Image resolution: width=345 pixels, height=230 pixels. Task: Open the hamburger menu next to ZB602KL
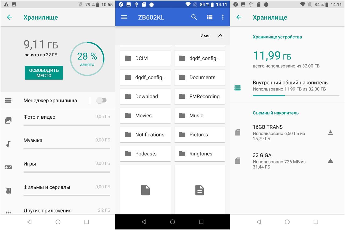click(x=124, y=17)
